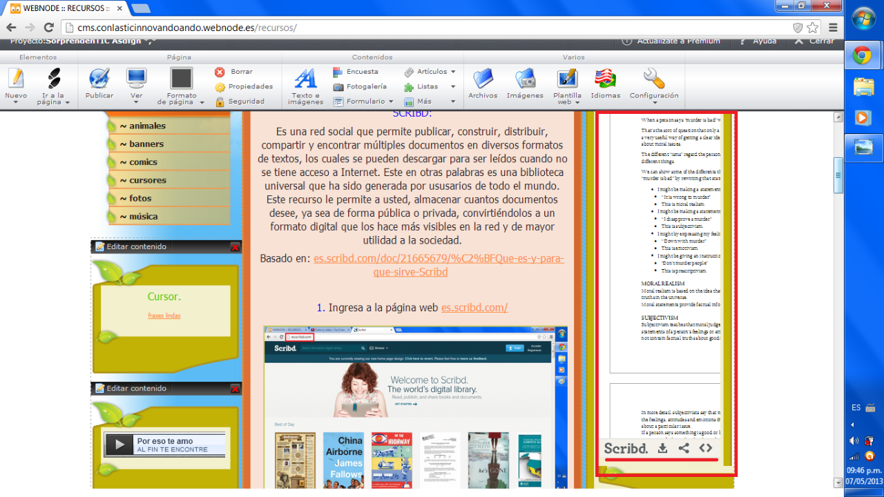Click the Publicar globe icon
This screenshot has height=497, width=884.
[x=99, y=79]
